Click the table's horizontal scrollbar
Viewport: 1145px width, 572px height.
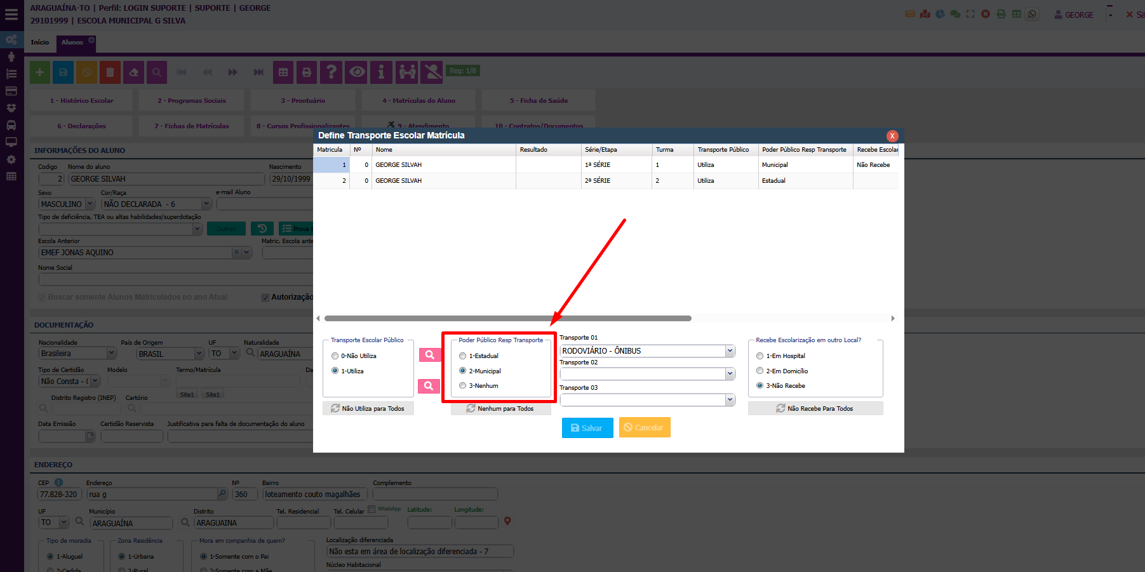coord(507,318)
